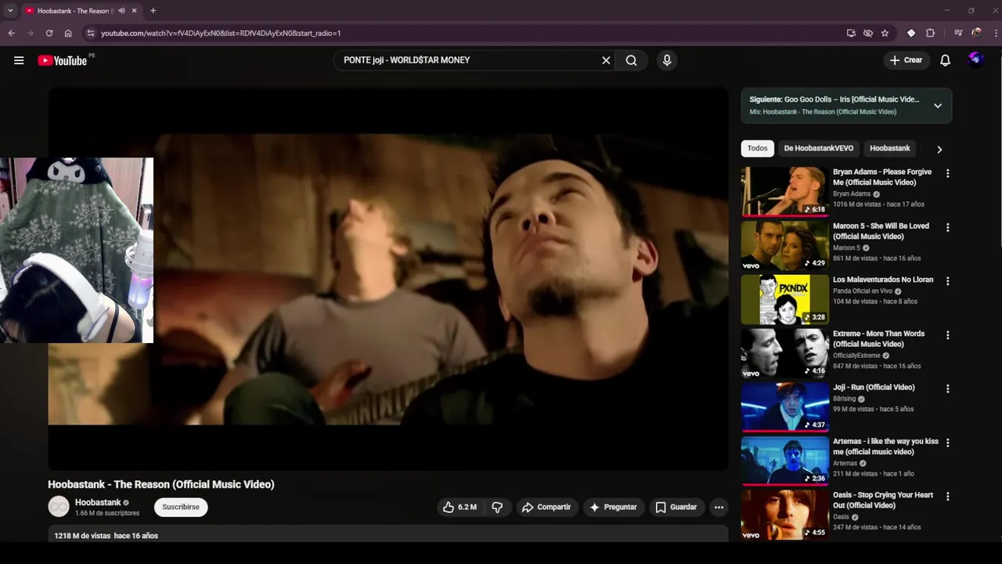Select the Todos filter chip
Viewport: 1002px width, 564px height.
(757, 149)
